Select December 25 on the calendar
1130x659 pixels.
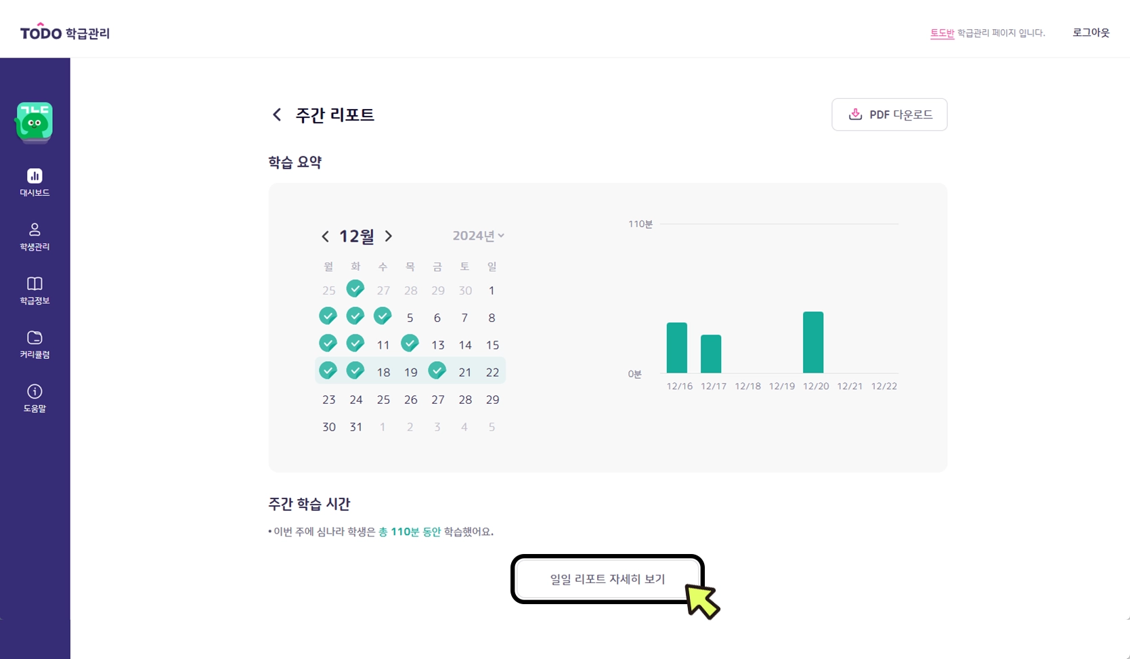(x=383, y=400)
